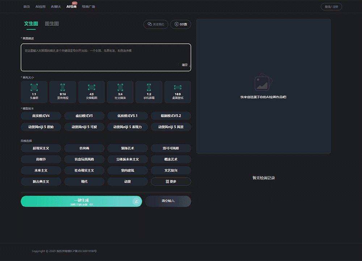
Task: Choose the 16:9 桌面壁纸 canvas size
Action: click(178, 92)
